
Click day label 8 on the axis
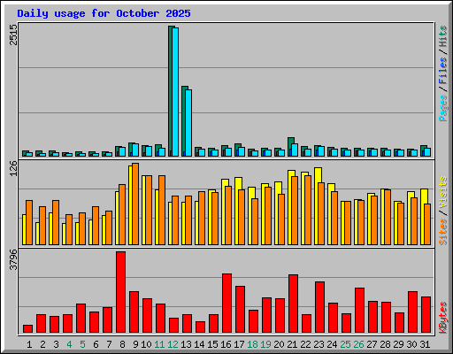point(122,344)
